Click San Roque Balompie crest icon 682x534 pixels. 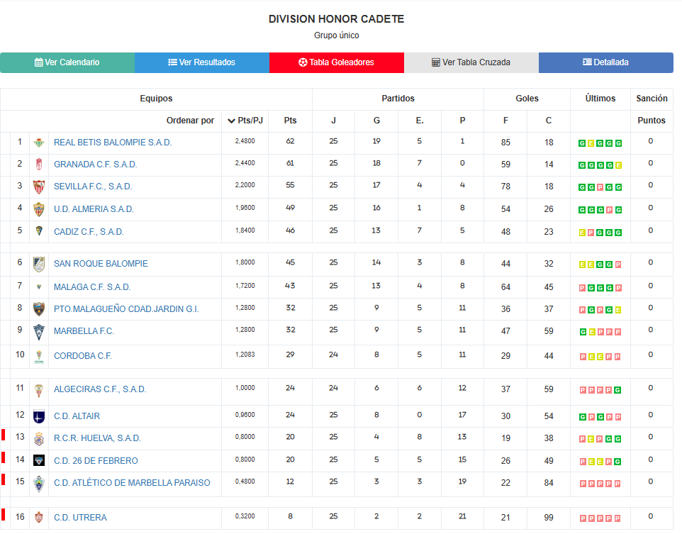[39, 265]
